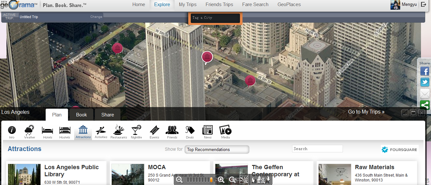Click the Tag a City field
Image resolution: width=431 pixels, height=185 pixels.
[x=215, y=18]
